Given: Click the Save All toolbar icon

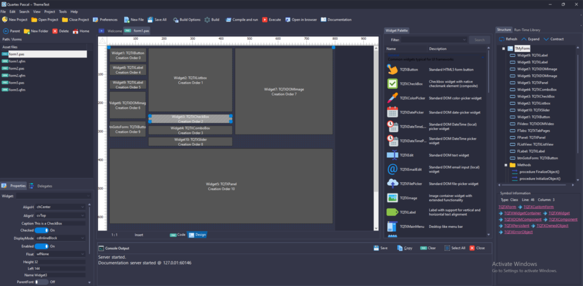Looking at the screenshot, I should pyautogui.click(x=150, y=20).
